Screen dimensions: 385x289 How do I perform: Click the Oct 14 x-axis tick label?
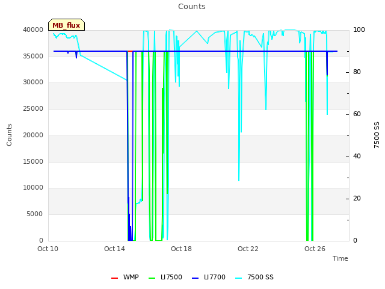[114, 249]
